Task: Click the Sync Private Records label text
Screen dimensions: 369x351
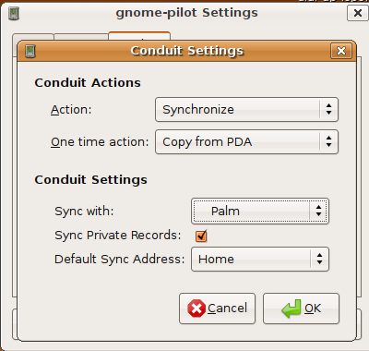Action: (x=118, y=236)
